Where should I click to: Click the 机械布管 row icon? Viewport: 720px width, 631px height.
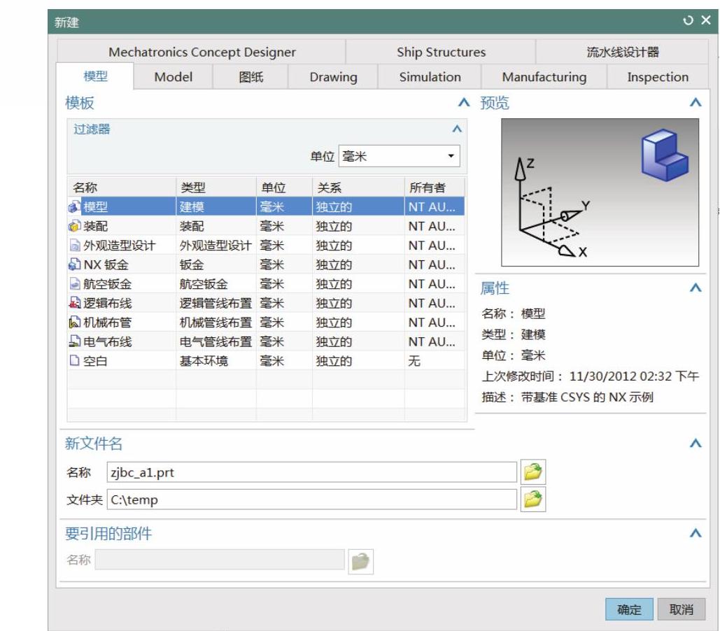(74, 322)
